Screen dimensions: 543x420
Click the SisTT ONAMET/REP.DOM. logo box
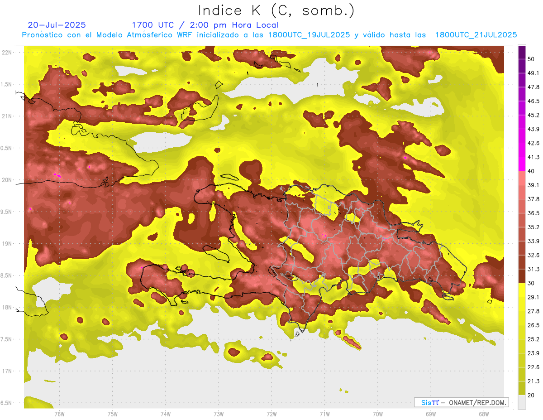coord(461,402)
